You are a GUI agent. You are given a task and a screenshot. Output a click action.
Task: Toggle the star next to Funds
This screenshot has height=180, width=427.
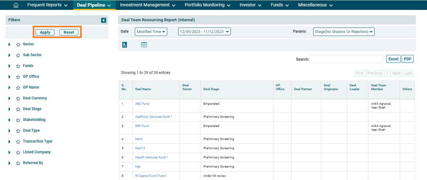[x=18, y=66]
